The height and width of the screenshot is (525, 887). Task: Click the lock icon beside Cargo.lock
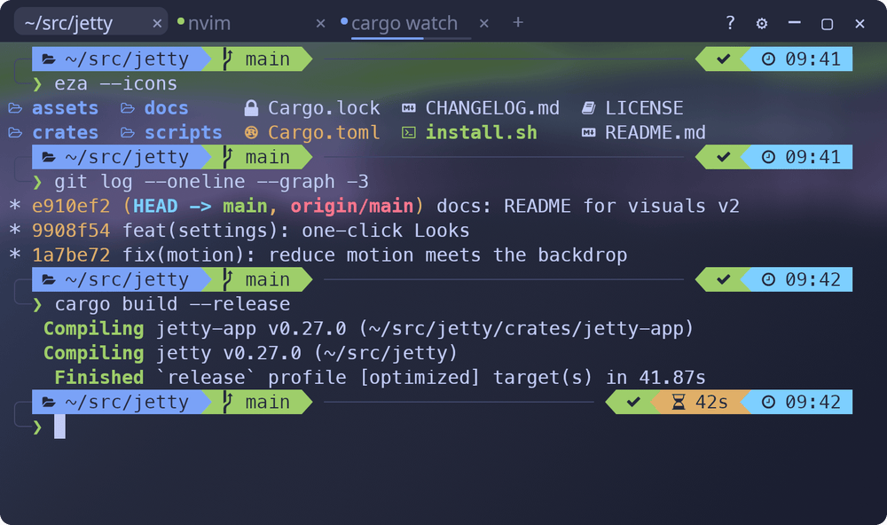point(251,107)
